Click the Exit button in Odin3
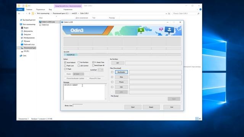This screenshot has width=244, height=137. tap(172, 107)
